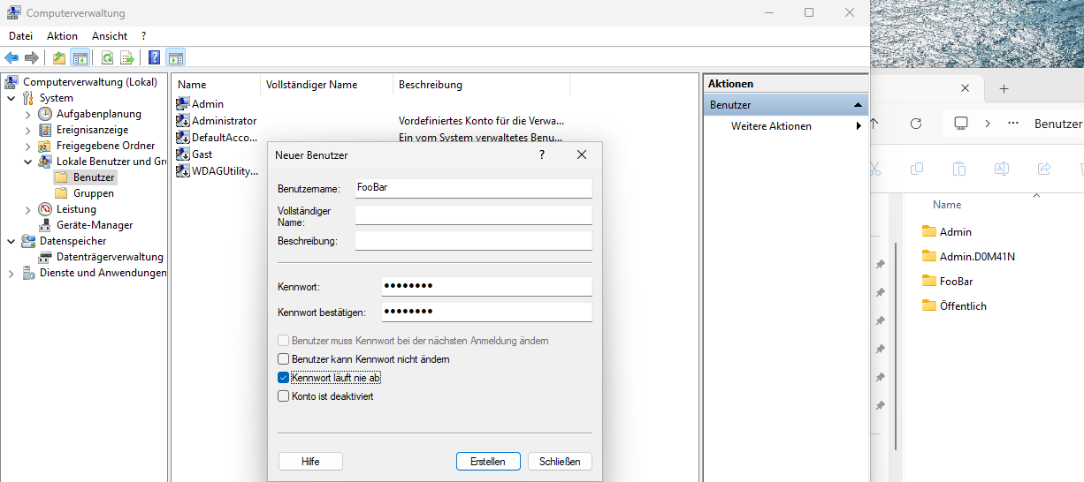Image resolution: width=1084 pixels, height=482 pixels.
Task: Open Help via blue question mark icon
Action: (x=154, y=58)
